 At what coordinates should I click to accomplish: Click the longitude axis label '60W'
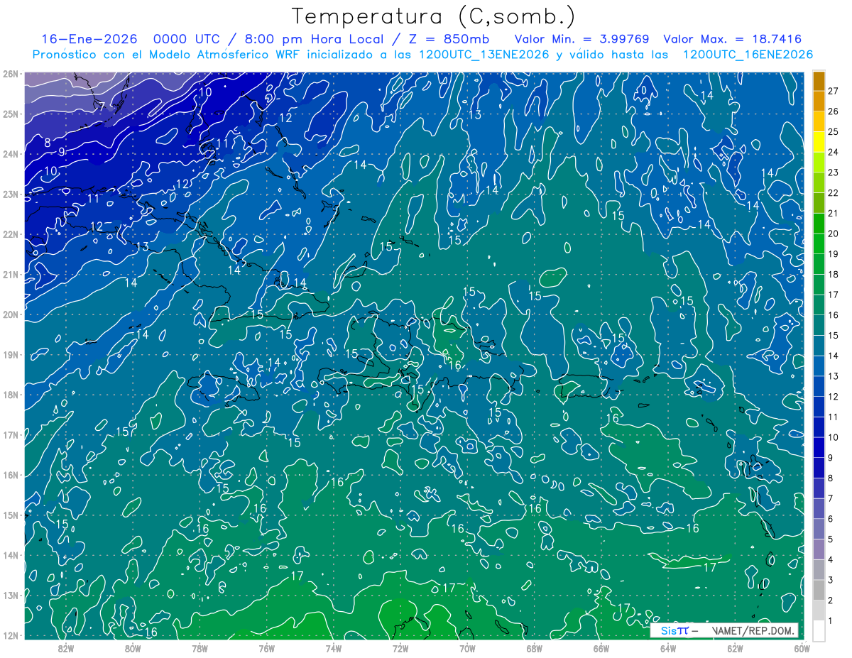[x=802, y=648]
